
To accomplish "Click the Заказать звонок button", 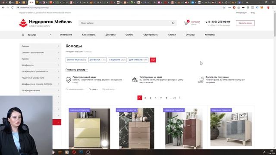I will click(245, 23).
